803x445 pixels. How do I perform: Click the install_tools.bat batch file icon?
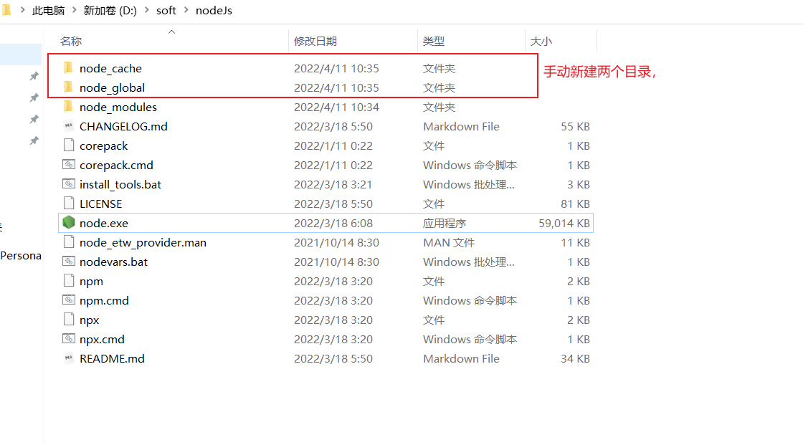68,184
